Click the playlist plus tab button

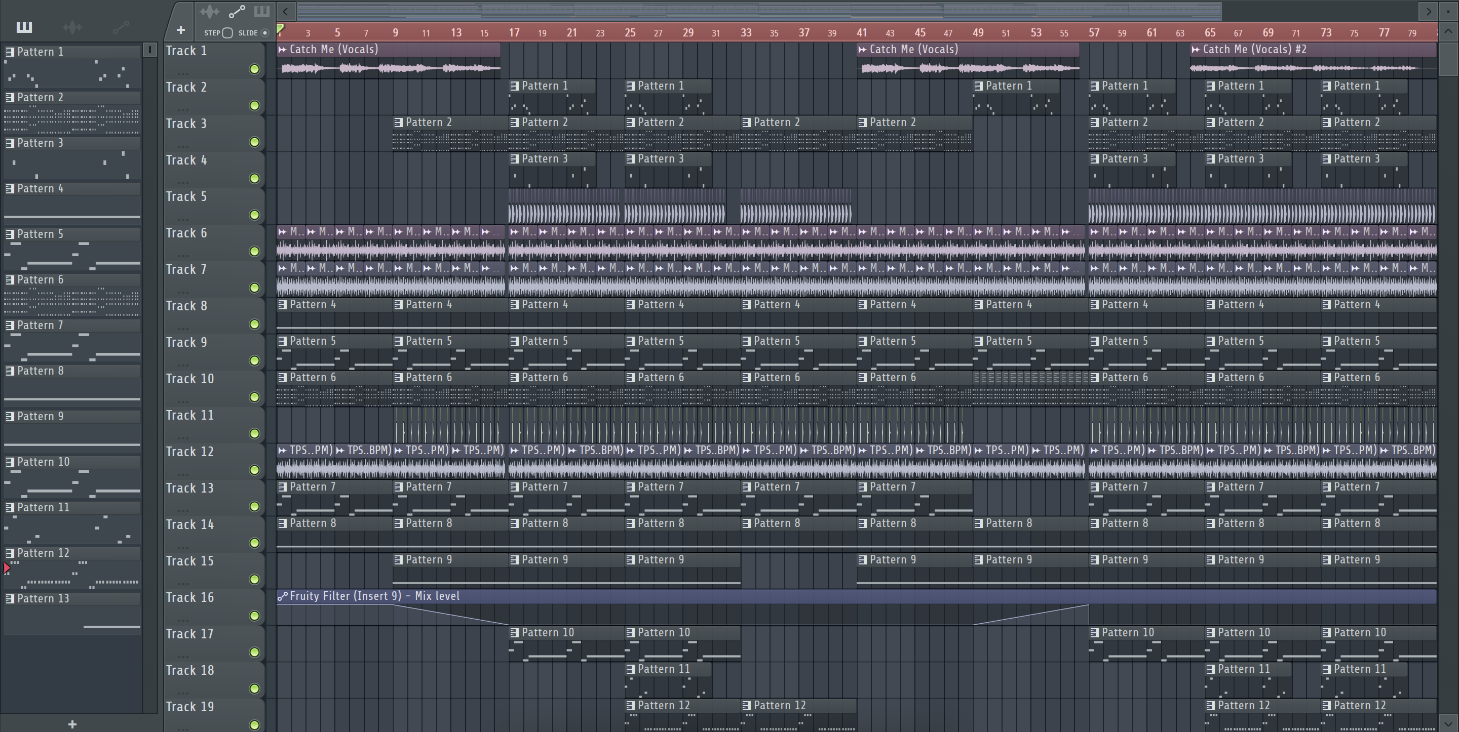pos(181,29)
